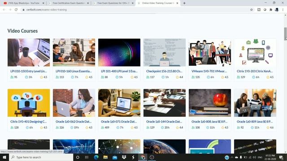Select the Online Video Training Courses tab

tap(158, 3)
